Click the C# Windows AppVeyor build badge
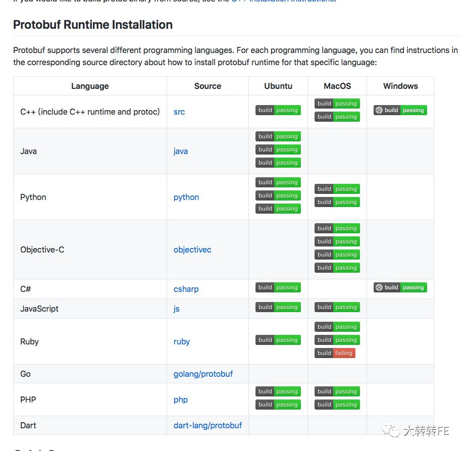Screen dimensions: 464x451 [400, 287]
